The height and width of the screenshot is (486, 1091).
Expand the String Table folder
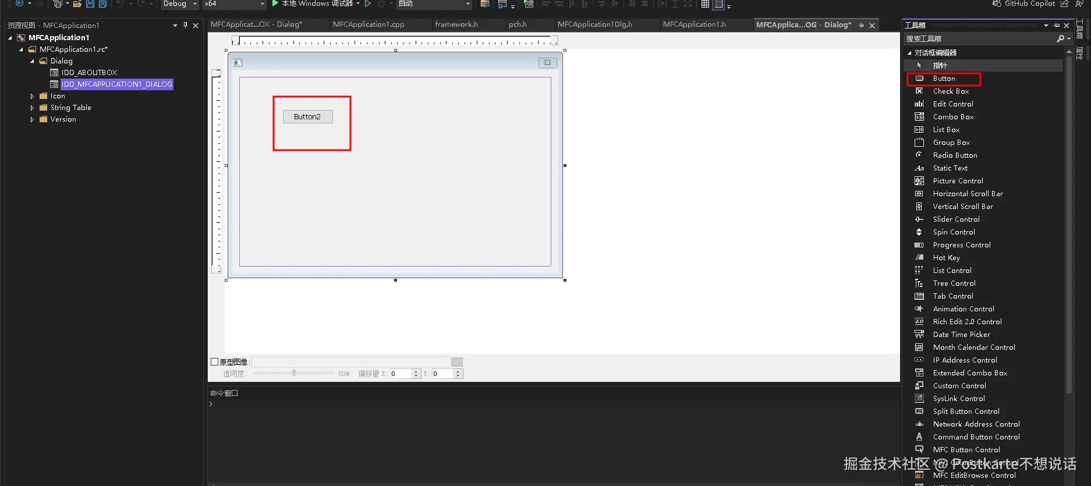pos(32,108)
